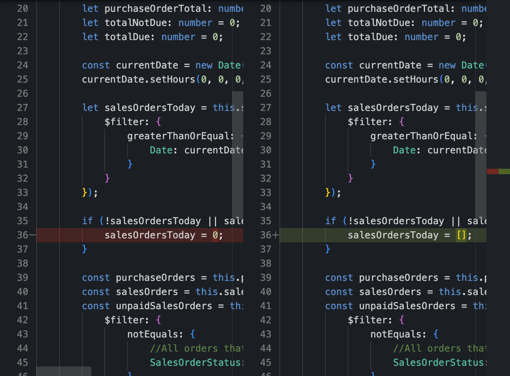Click '$filter' on right pane line 42
Image resolution: width=510 pixels, height=376 pixels.
pyautogui.click(x=368, y=320)
